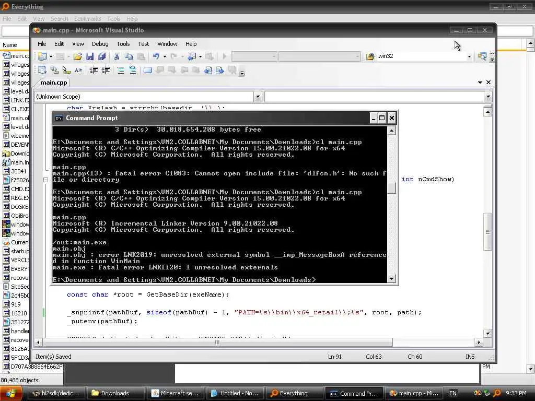Uncomment the selected lines icon
Screen dimensions: 535x401
(x=133, y=70)
